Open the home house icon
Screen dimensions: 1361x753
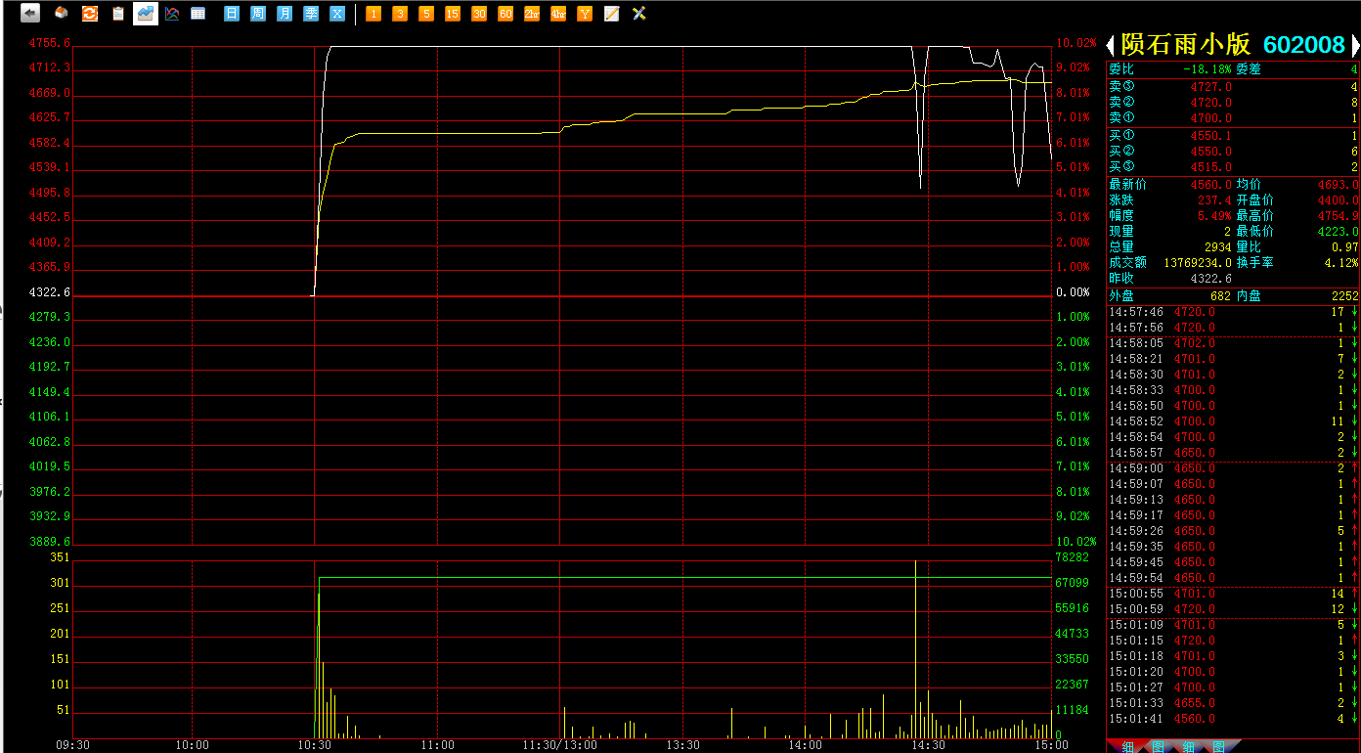(61, 14)
